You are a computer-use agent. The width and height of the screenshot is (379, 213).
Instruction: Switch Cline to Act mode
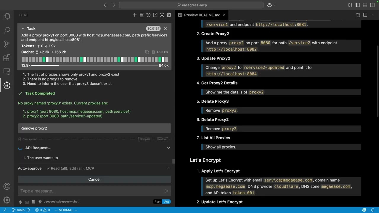(167, 202)
